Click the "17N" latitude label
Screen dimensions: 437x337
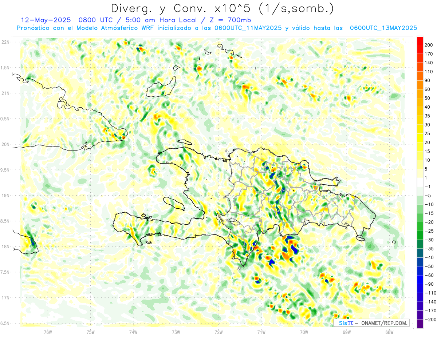point(5,298)
